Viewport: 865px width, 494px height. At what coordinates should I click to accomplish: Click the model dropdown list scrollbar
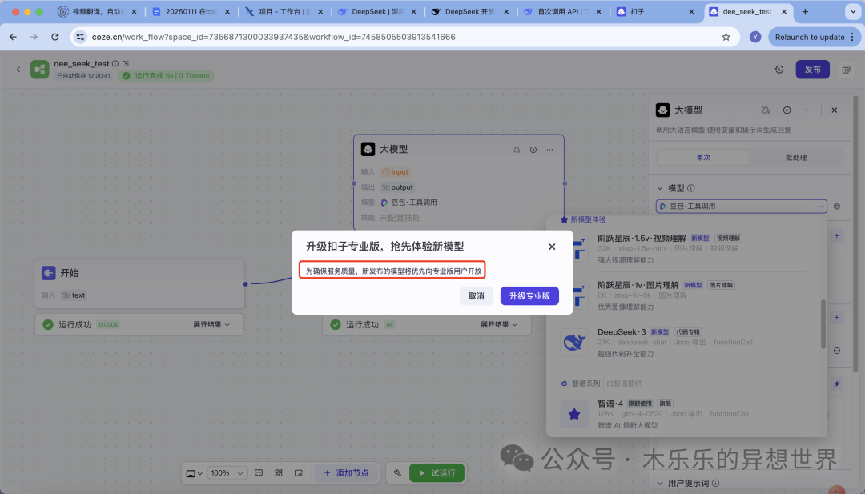pyautogui.click(x=823, y=324)
